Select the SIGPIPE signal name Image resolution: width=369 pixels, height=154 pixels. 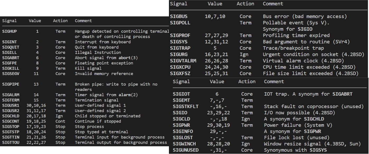coord(9,84)
